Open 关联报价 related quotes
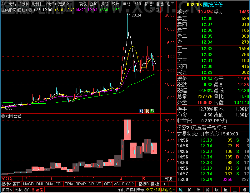250x193 pixels. 22,190
